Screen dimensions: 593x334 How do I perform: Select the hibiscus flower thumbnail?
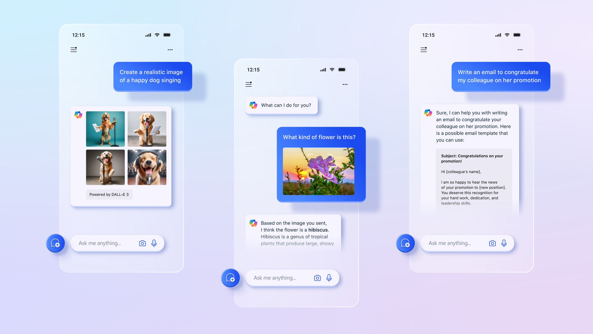click(320, 171)
